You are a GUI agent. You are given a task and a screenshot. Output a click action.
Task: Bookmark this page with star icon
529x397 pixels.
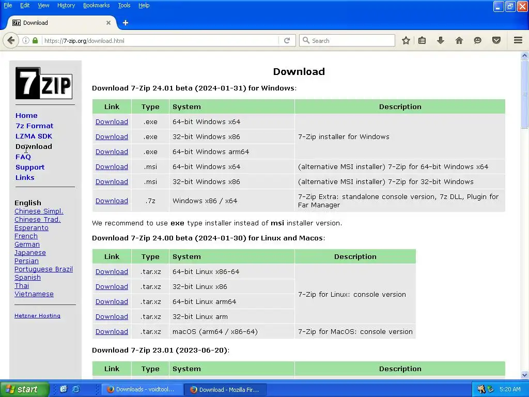[x=406, y=40]
